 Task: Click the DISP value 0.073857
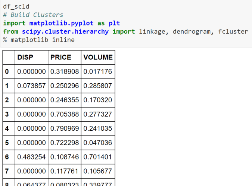32,86
